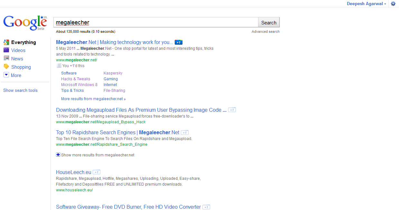Open the settings gear icon
Image resolution: width=399 pixels, height=210 pixels.
coord(393,4)
